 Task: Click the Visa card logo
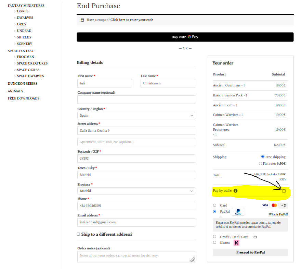click(265, 205)
